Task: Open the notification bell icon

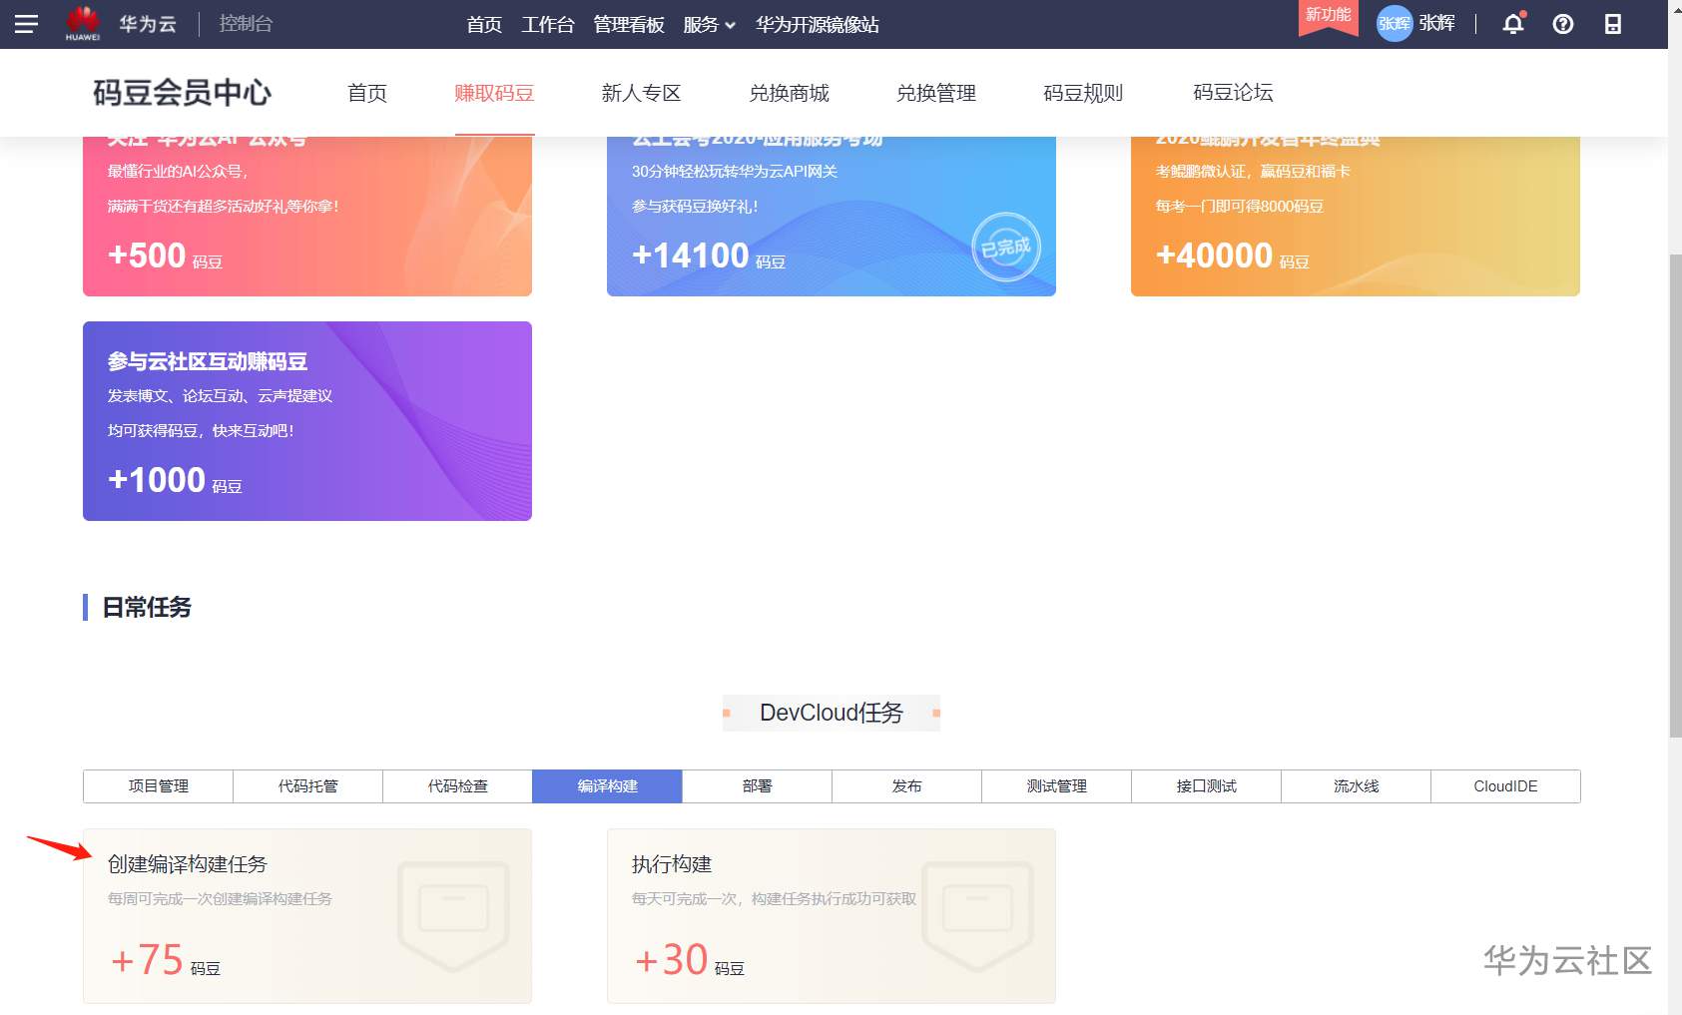Action: pos(1513,24)
